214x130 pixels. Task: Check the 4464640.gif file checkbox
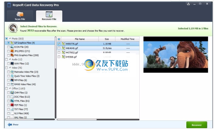tap(59, 48)
